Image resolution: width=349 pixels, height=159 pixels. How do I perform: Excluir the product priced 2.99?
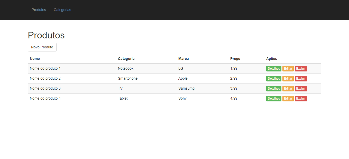pyautogui.click(x=301, y=78)
